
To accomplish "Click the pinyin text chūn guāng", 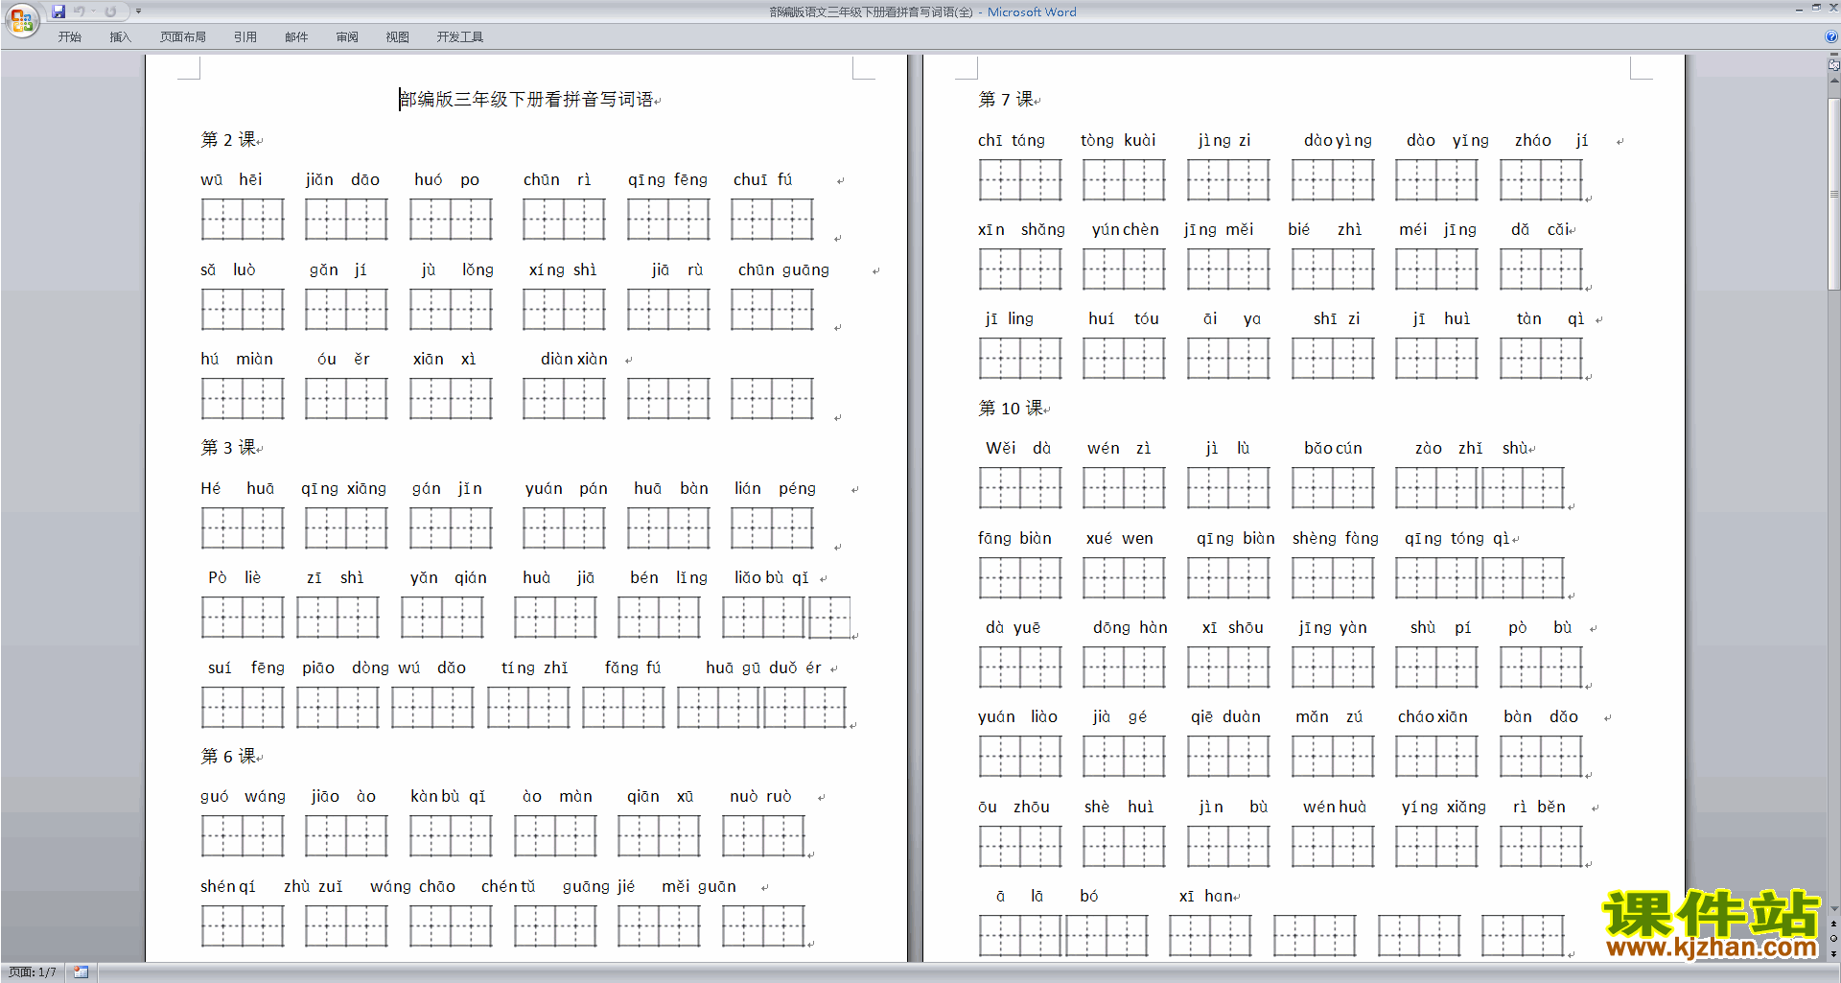I will click(x=783, y=270).
